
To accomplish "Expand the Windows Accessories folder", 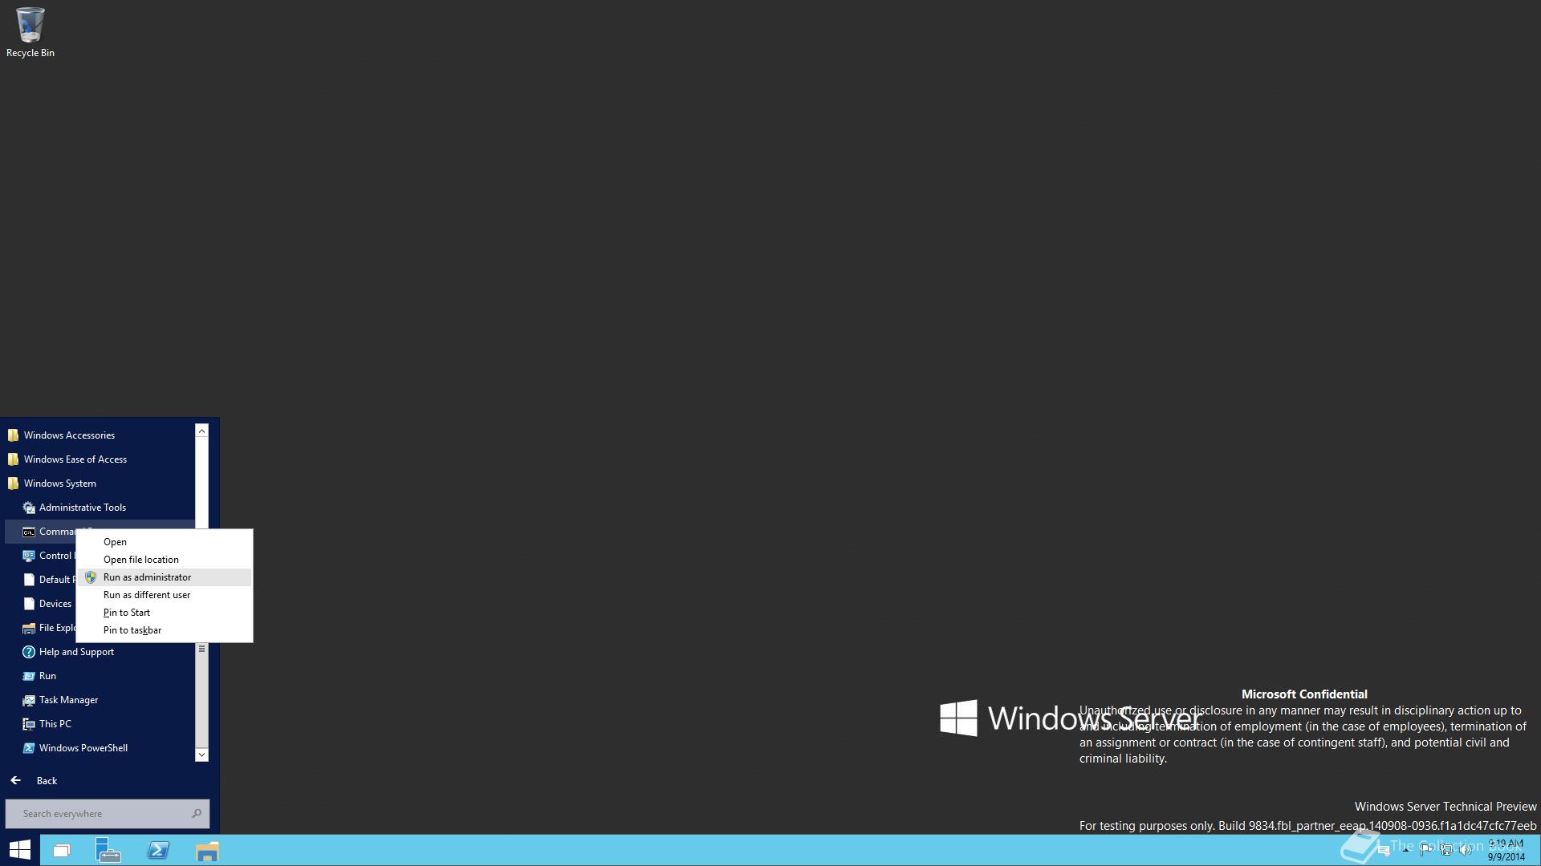I will pyautogui.click(x=100, y=435).
